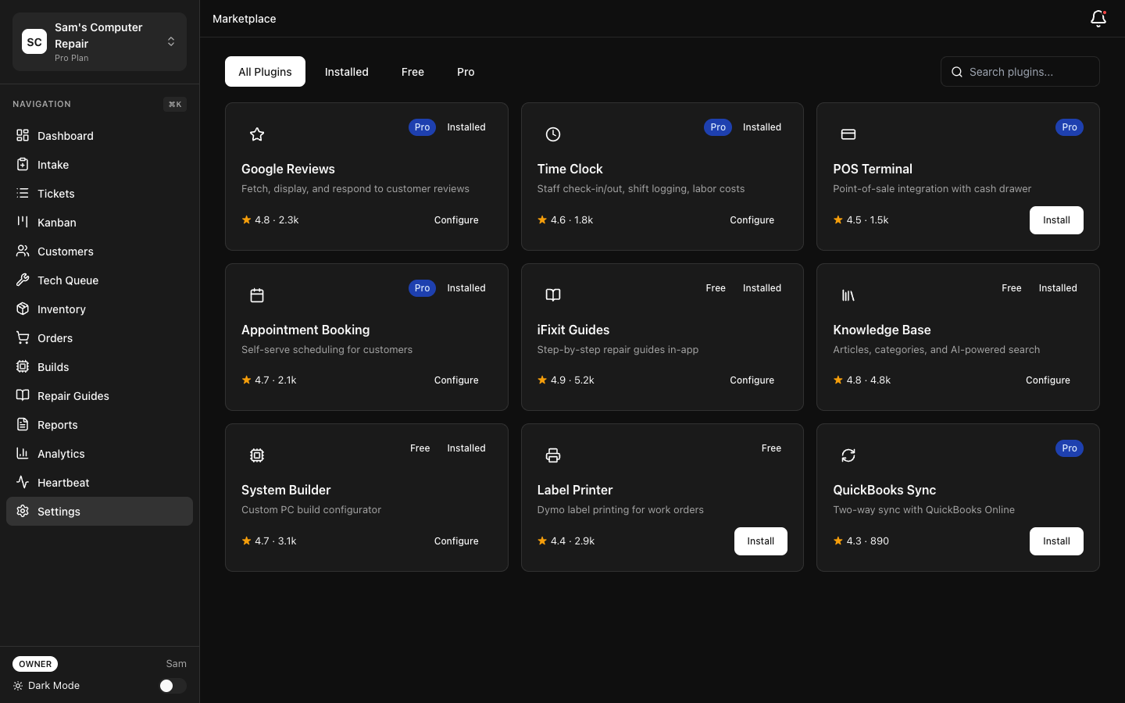This screenshot has width=1125, height=703.
Task: Switch to the Installed plugins tab
Action: (347, 72)
